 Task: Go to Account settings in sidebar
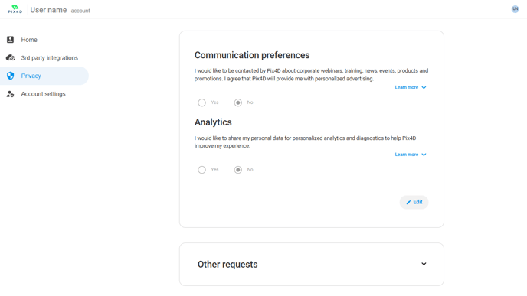[x=44, y=94]
